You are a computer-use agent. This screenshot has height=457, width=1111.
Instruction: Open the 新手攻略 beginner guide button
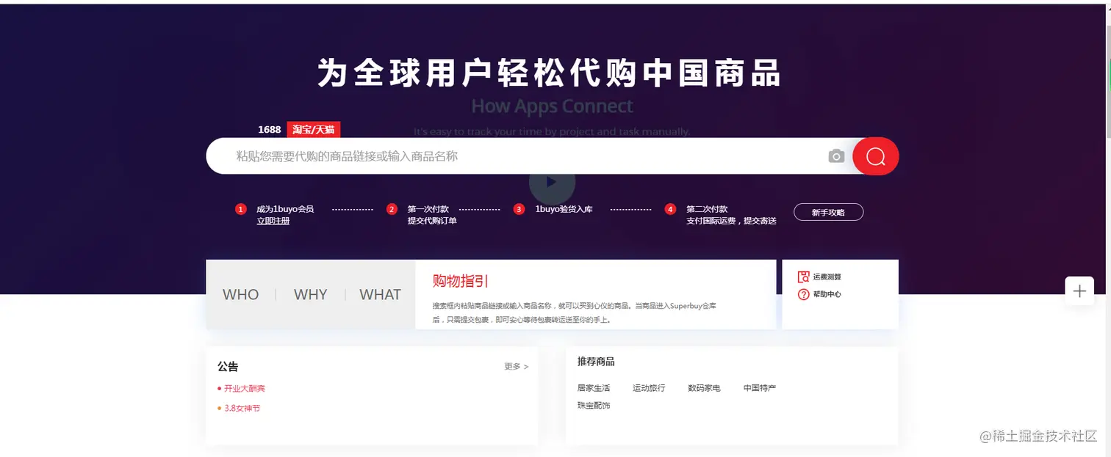(x=828, y=213)
